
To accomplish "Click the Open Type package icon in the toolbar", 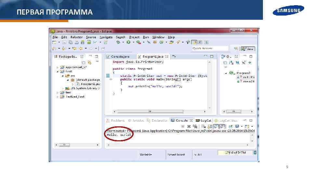I will 171,42.
